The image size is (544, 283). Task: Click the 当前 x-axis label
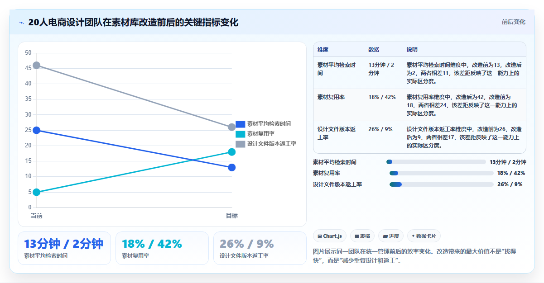37,216
